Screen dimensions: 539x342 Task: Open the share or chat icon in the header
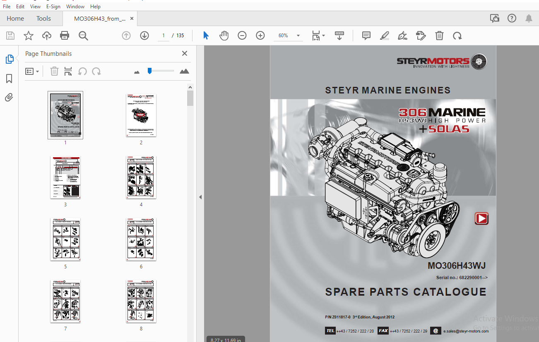coord(494,18)
